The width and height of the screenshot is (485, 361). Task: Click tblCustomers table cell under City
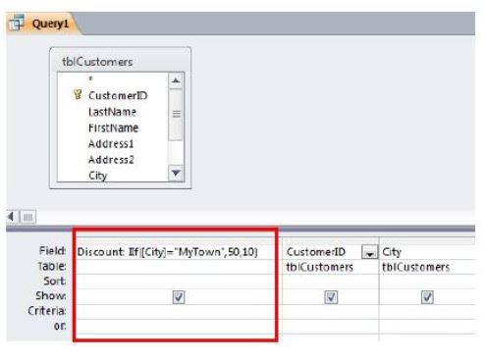click(x=427, y=267)
